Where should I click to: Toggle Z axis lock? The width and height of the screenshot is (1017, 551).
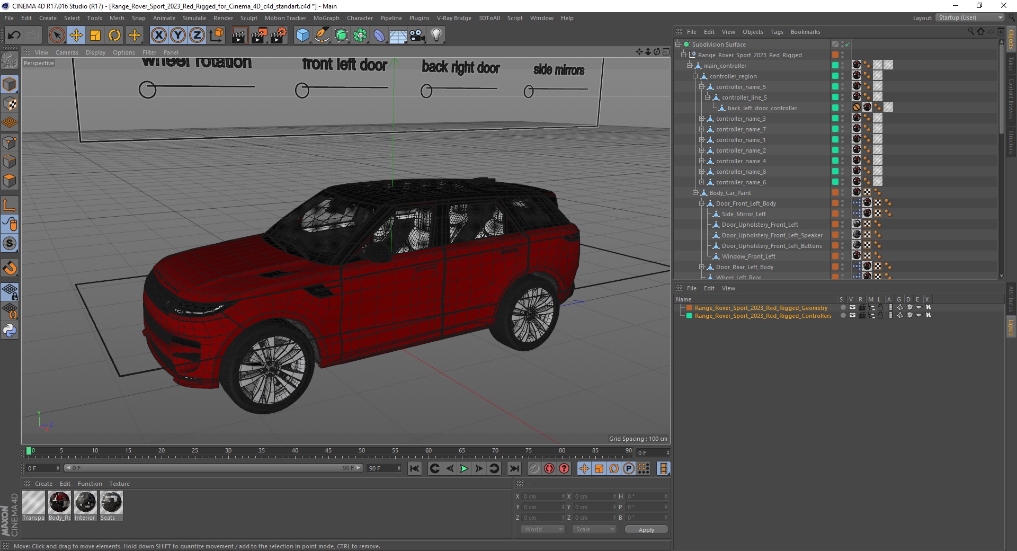pos(197,35)
